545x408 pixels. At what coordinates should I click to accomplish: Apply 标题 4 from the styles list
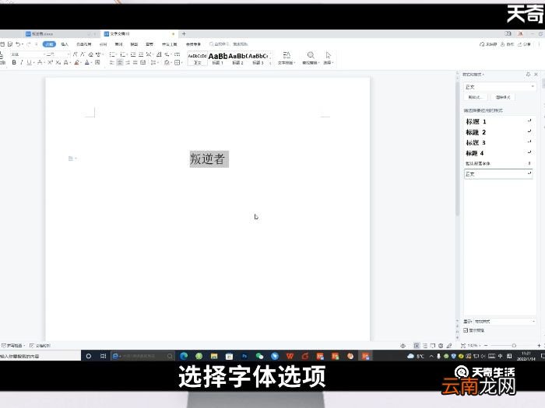point(498,153)
